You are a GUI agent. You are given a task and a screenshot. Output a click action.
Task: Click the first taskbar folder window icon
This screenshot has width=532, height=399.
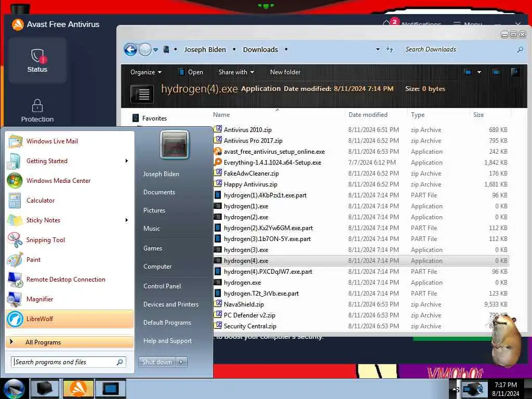pyautogui.click(x=45, y=389)
